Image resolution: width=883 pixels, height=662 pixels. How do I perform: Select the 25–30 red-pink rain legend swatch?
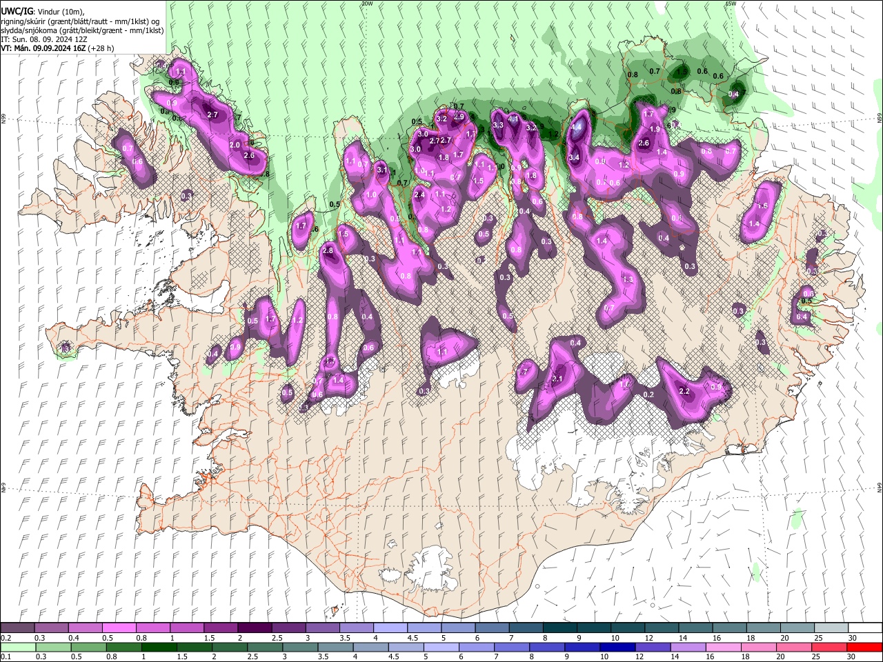(x=829, y=647)
